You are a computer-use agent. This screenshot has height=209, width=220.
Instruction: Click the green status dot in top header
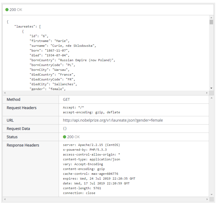[7, 10]
